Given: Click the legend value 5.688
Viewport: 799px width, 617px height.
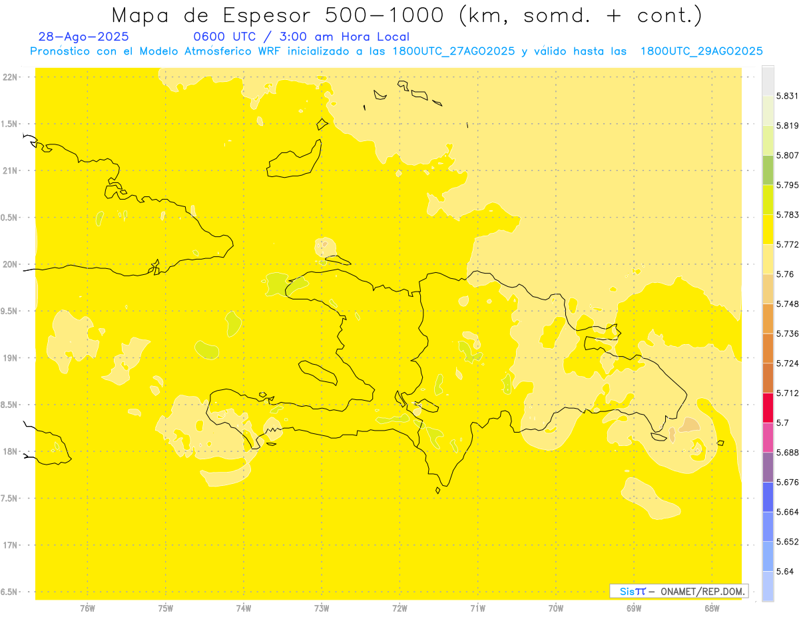Looking at the screenshot, I should 787,452.
